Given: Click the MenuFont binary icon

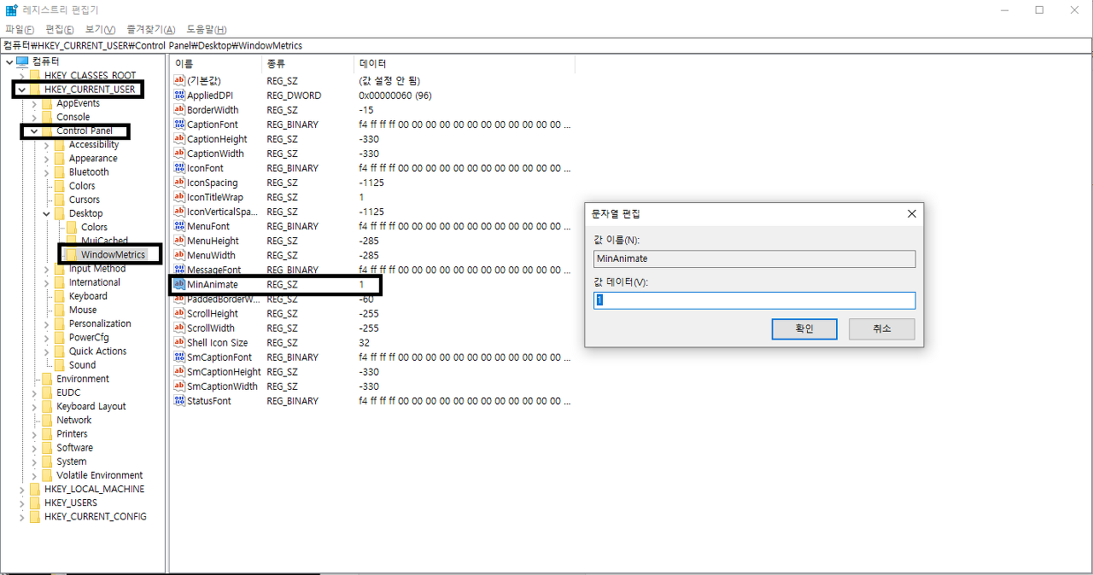Looking at the screenshot, I should (179, 226).
